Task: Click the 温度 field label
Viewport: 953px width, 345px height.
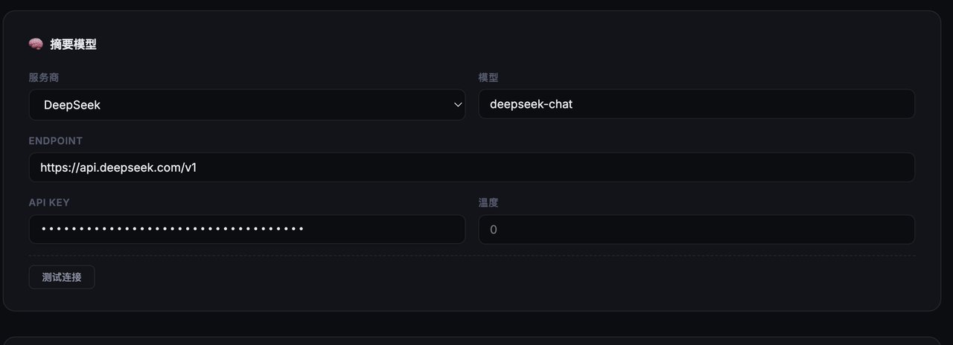Action: tap(488, 202)
